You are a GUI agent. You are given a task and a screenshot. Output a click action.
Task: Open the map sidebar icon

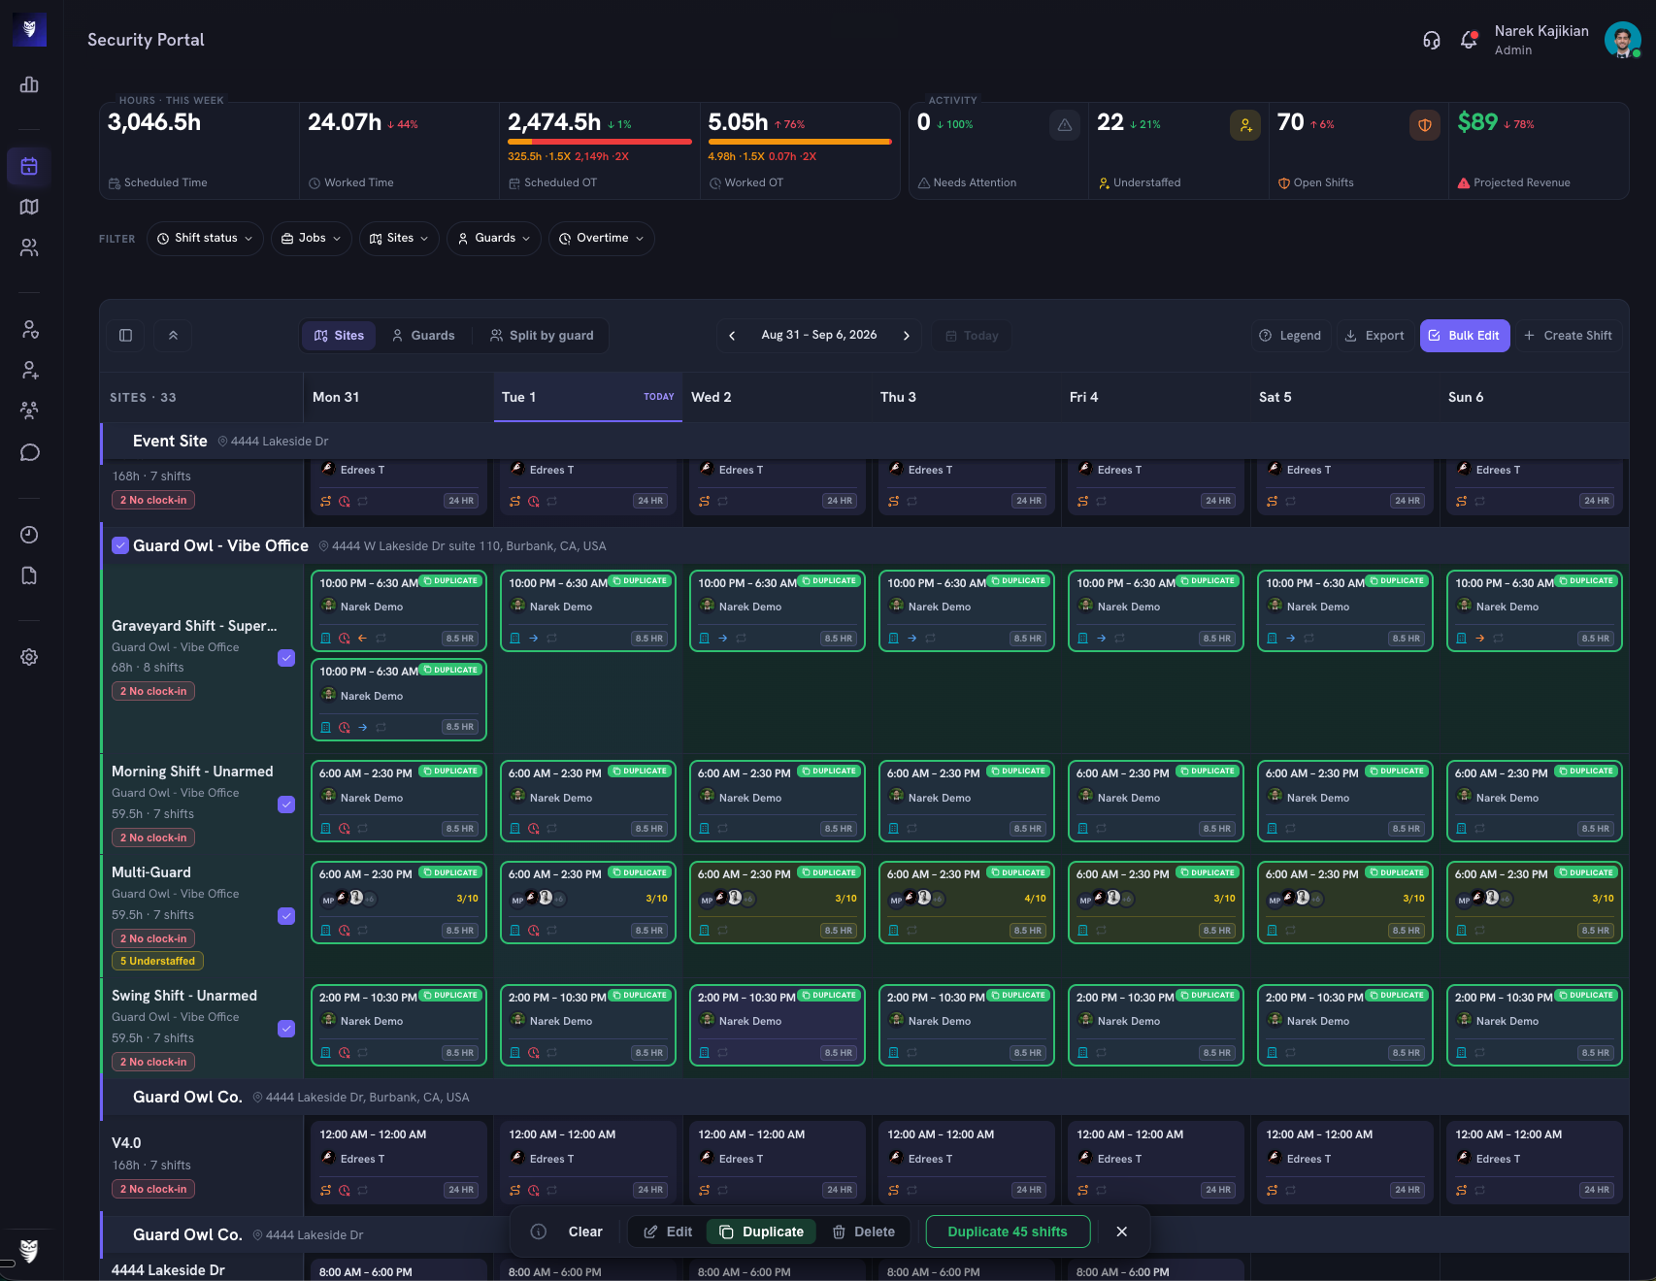29,207
